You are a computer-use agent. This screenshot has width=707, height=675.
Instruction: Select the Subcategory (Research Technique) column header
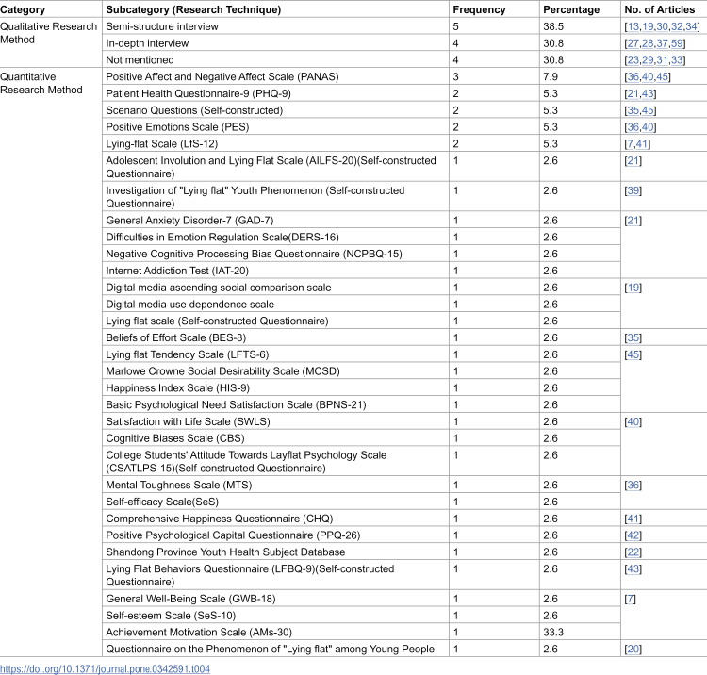(193, 9)
